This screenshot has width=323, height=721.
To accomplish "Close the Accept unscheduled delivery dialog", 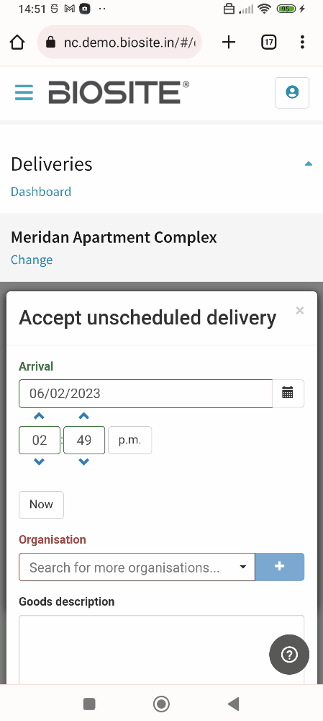I will (x=299, y=311).
